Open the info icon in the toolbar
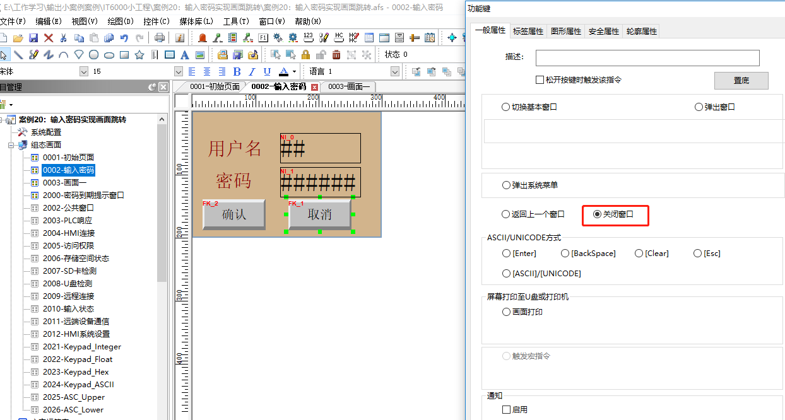This screenshot has height=420, width=785. tap(180, 38)
